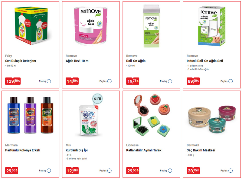
Task: Click the 12,50 price tag on Mis
Action: point(72,171)
